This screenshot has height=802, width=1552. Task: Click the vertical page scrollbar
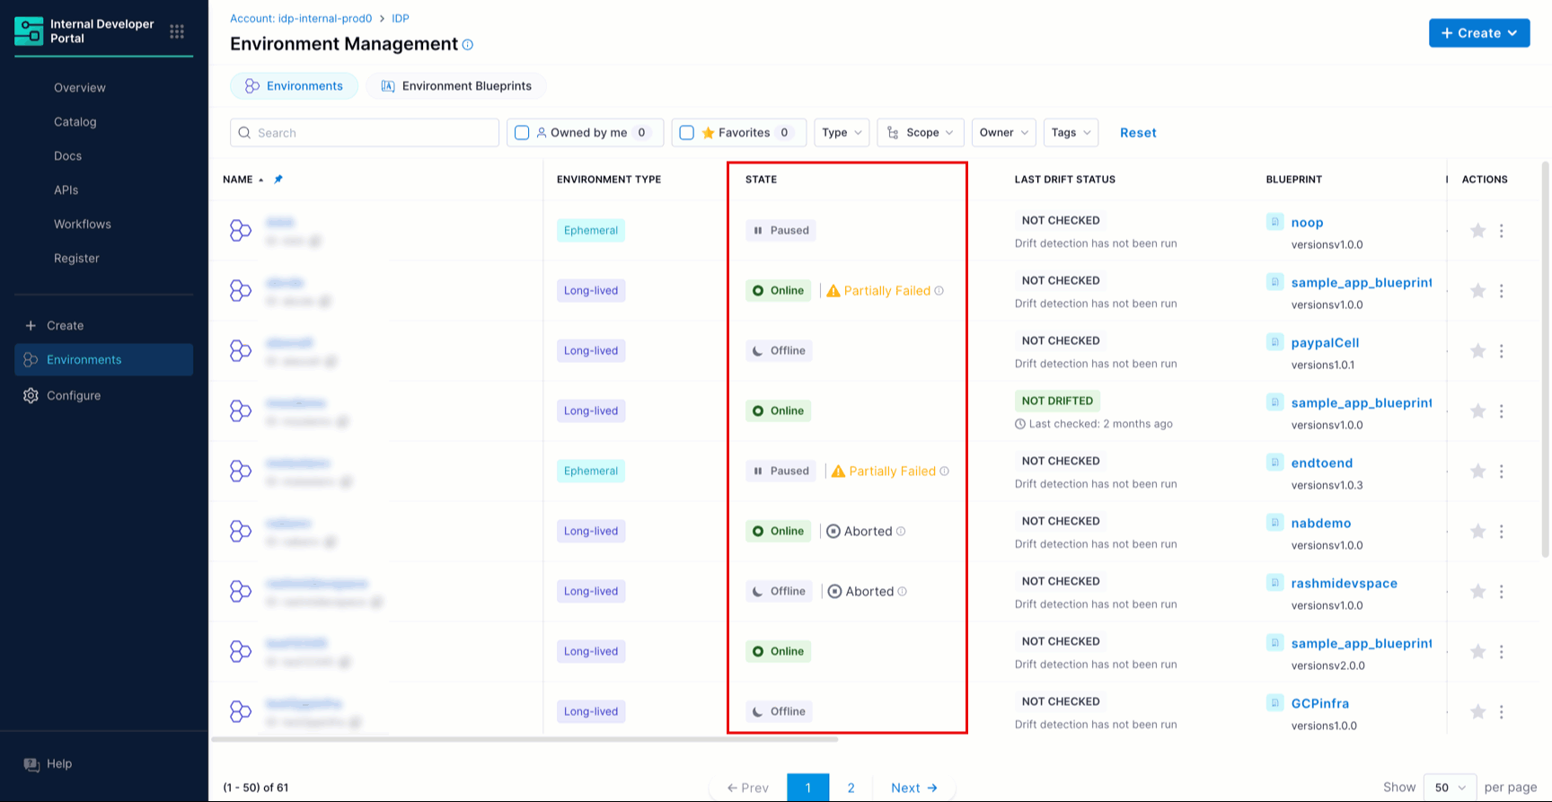tap(1546, 359)
